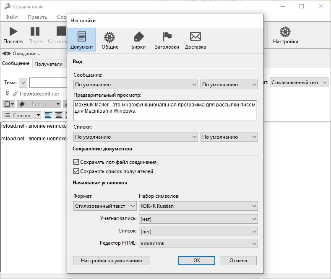This screenshot has height=279, width=331.
Task: Click the Послать play icon in the main window
Action: (13, 31)
